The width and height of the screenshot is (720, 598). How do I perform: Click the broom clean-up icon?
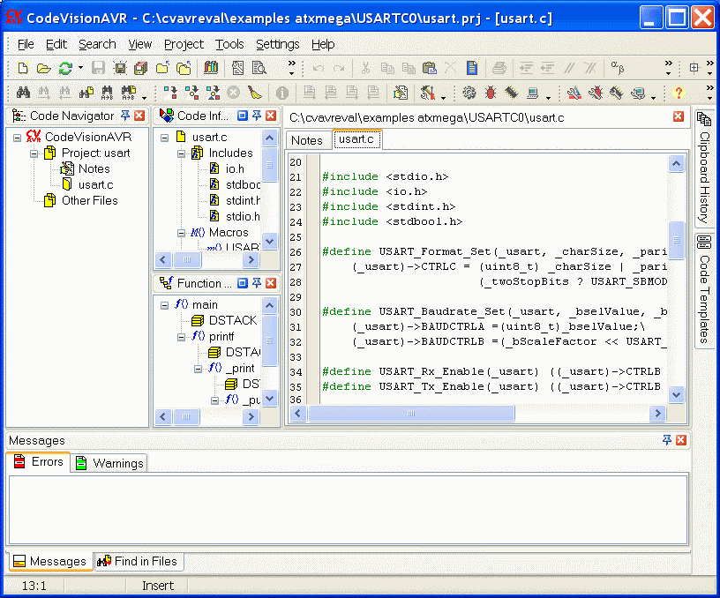point(255,93)
